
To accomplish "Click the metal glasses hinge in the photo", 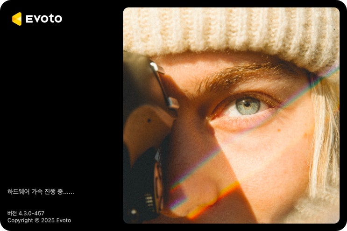I will (x=173, y=104).
